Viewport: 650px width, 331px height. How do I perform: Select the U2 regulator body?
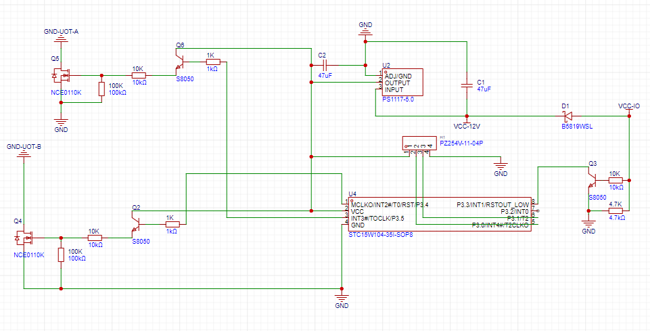tap(402, 83)
